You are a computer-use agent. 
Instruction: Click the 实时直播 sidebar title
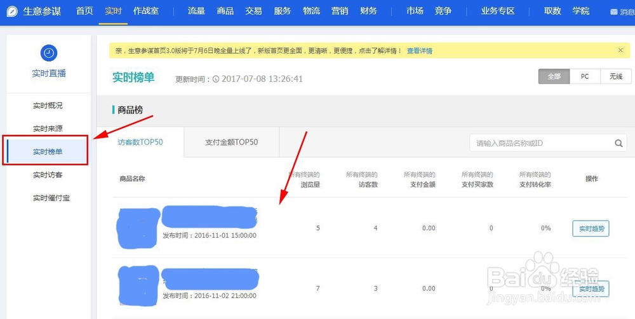pyautogui.click(x=49, y=74)
